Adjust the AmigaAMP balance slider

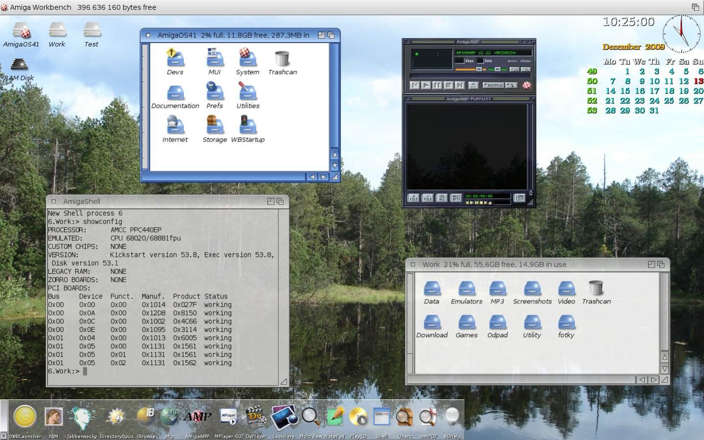coord(498,69)
